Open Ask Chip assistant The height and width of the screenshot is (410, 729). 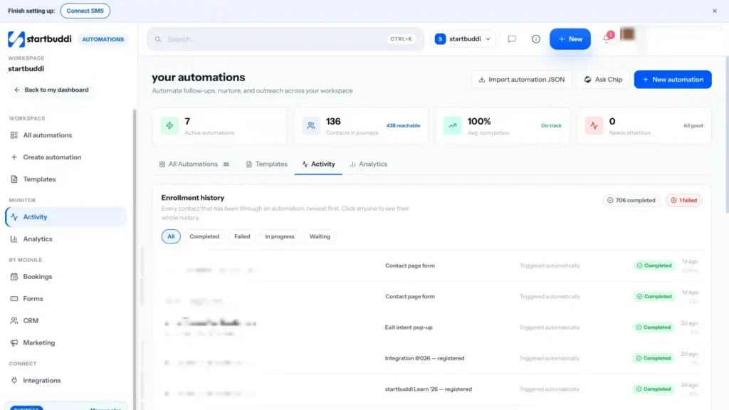click(603, 80)
